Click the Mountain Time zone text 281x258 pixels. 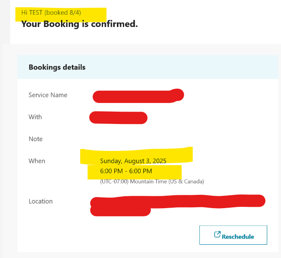pos(152,182)
